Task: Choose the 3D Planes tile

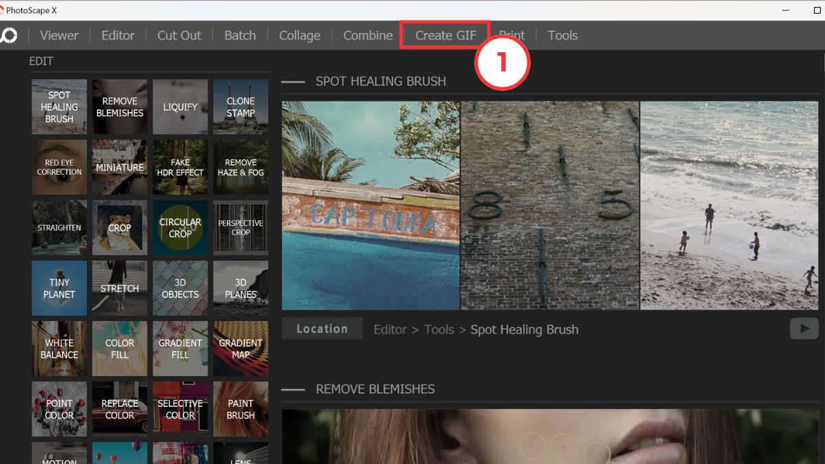Action: coord(241,288)
